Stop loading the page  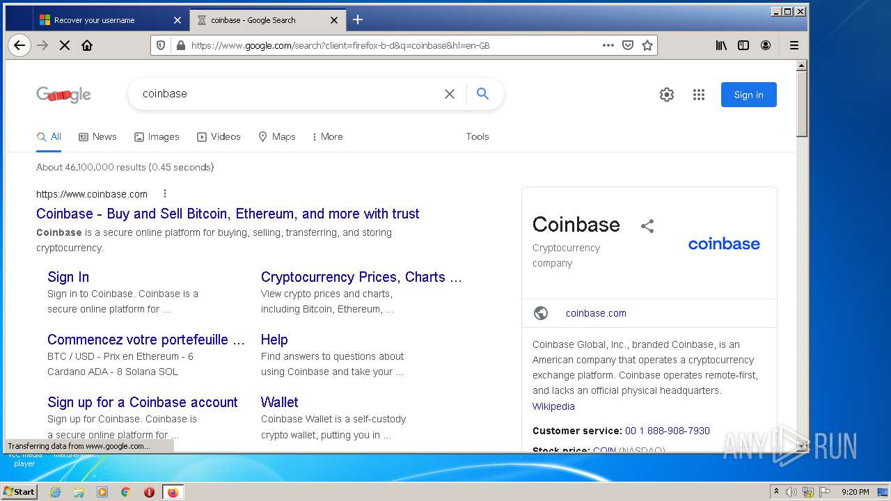point(64,45)
